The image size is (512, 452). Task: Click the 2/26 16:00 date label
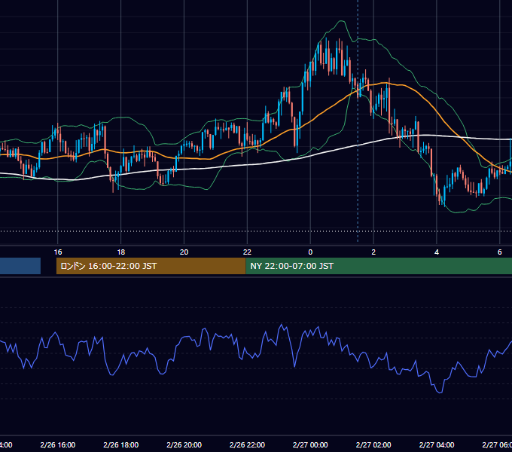58,444
